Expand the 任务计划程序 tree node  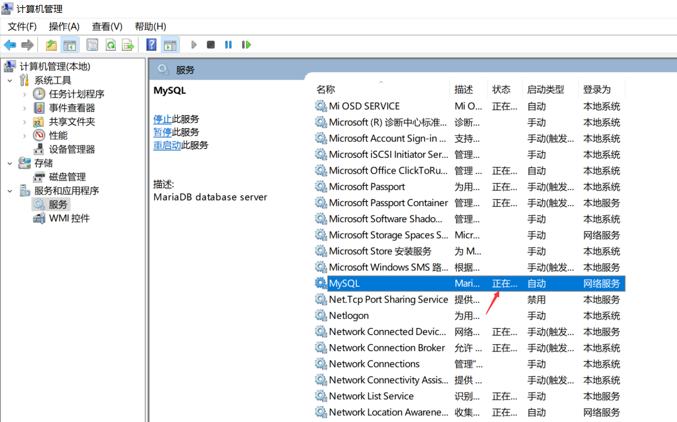[24, 94]
